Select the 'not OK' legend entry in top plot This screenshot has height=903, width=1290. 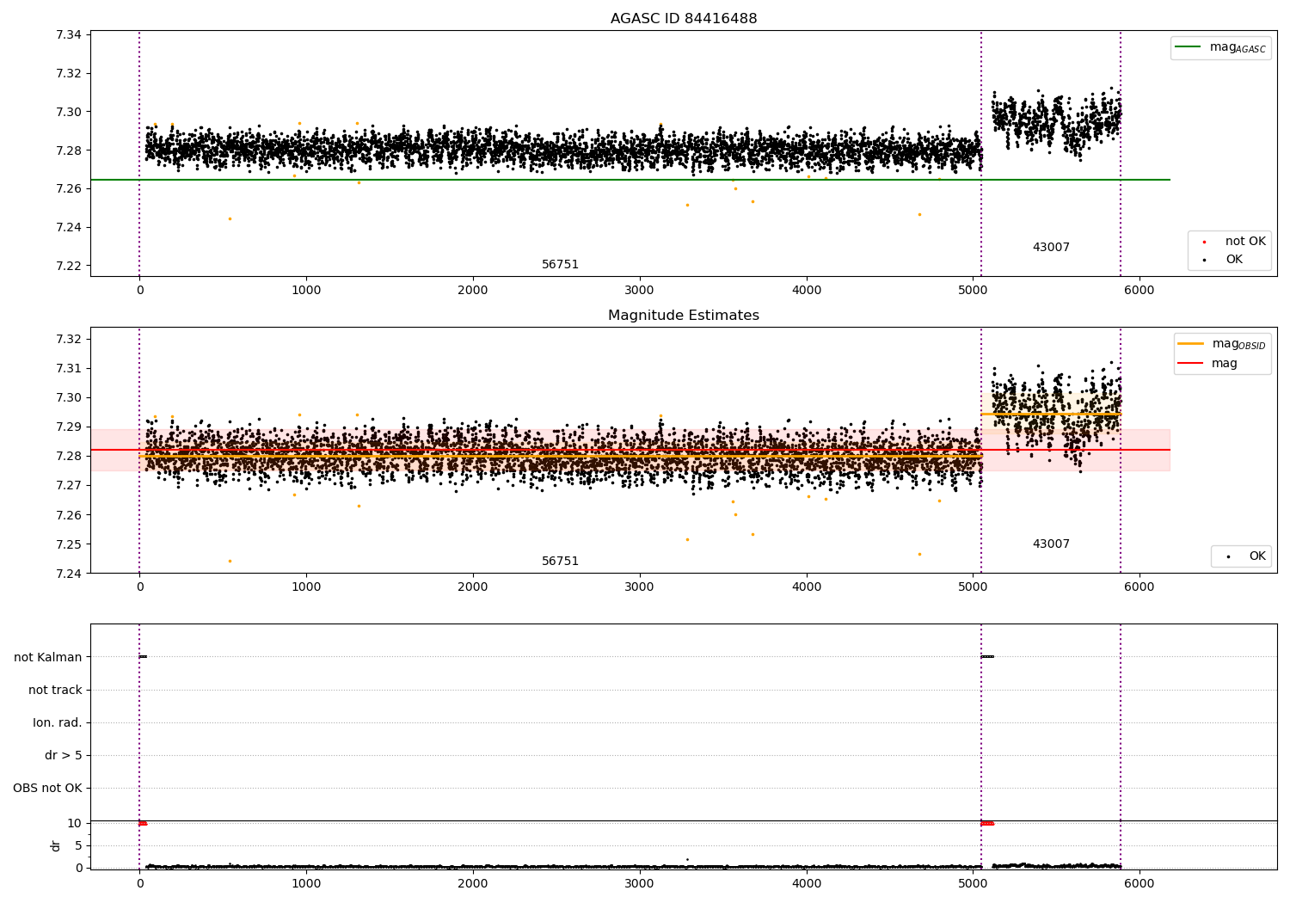tap(1245, 242)
